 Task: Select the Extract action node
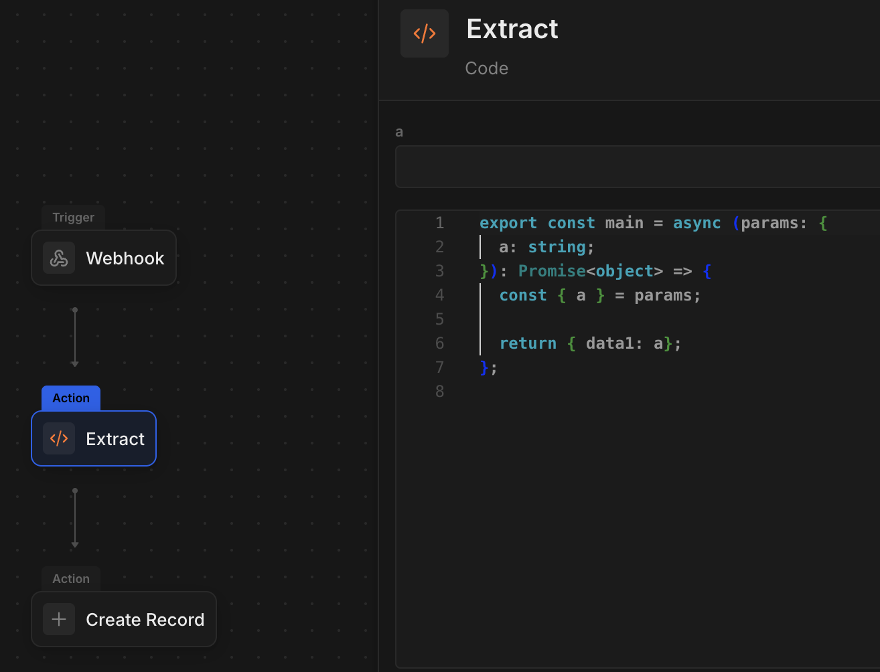pos(94,439)
